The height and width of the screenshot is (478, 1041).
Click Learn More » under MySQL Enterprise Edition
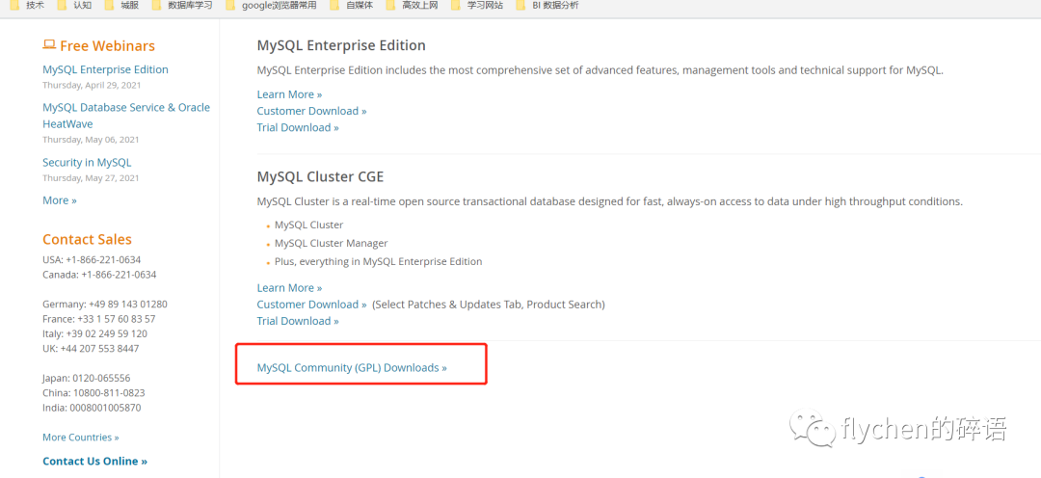289,94
